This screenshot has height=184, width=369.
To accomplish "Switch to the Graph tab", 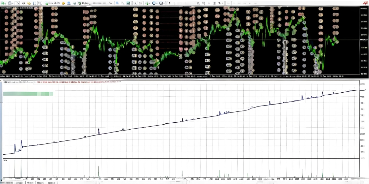I will (x=30, y=182).
